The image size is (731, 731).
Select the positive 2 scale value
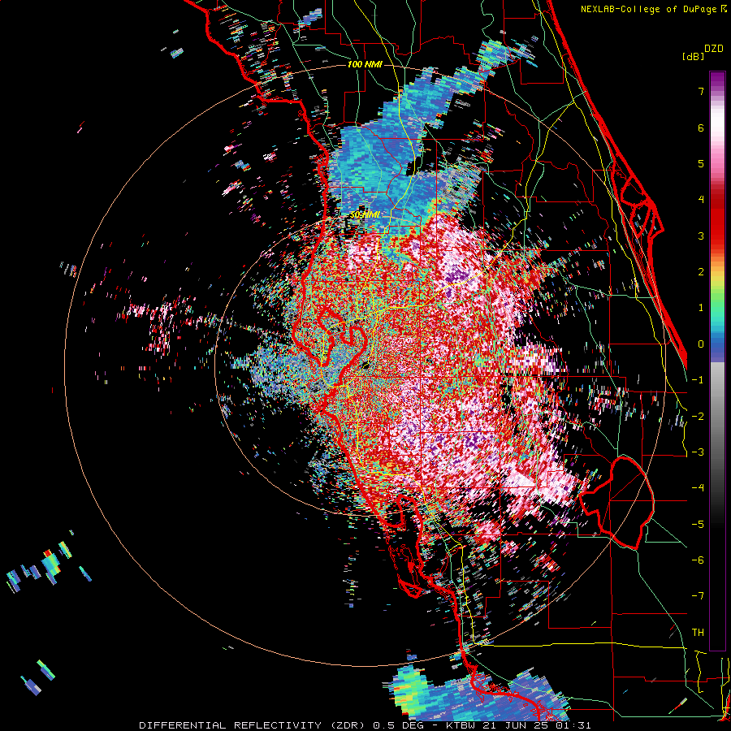pos(701,272)
